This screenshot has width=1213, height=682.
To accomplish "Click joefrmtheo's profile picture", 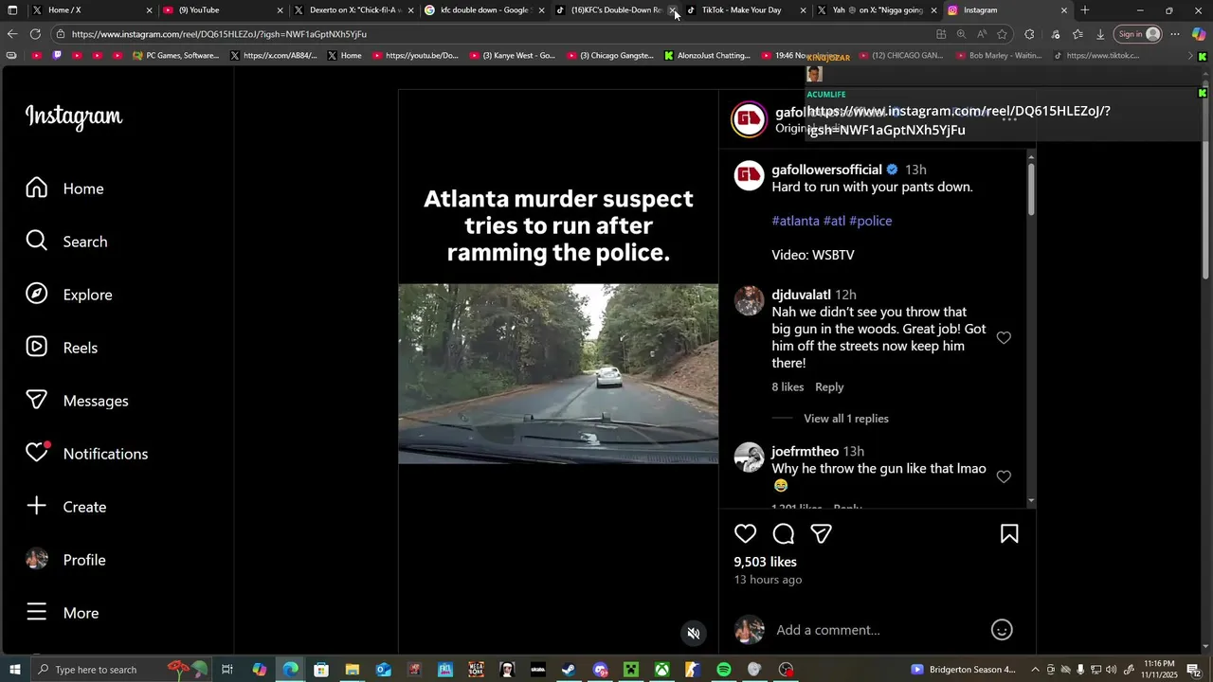I will pyautogui.click(x=749, y=458).
